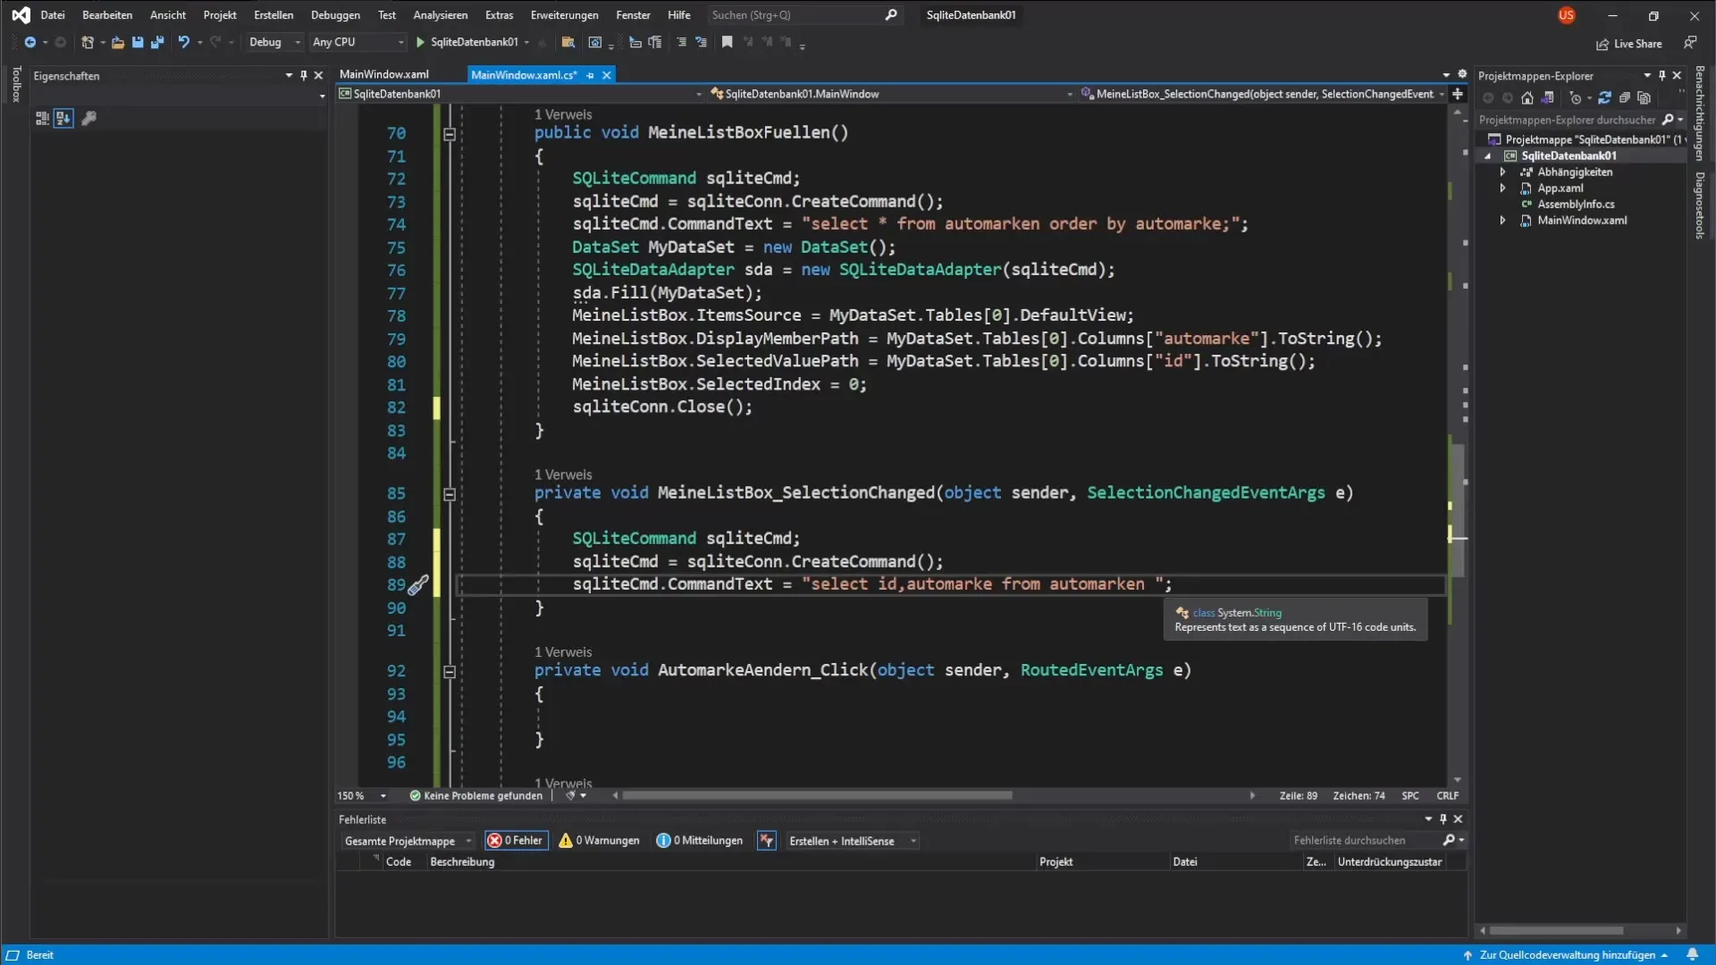Comment out selected lines toolbar icon

click(x=682, y=42)
